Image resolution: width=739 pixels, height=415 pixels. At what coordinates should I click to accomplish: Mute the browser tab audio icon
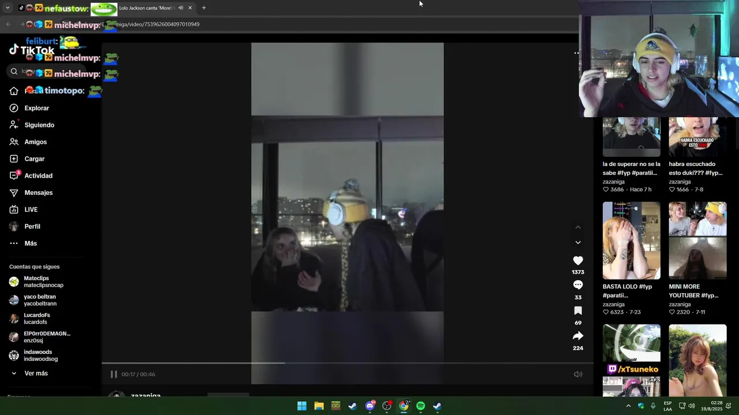point(181,7)
